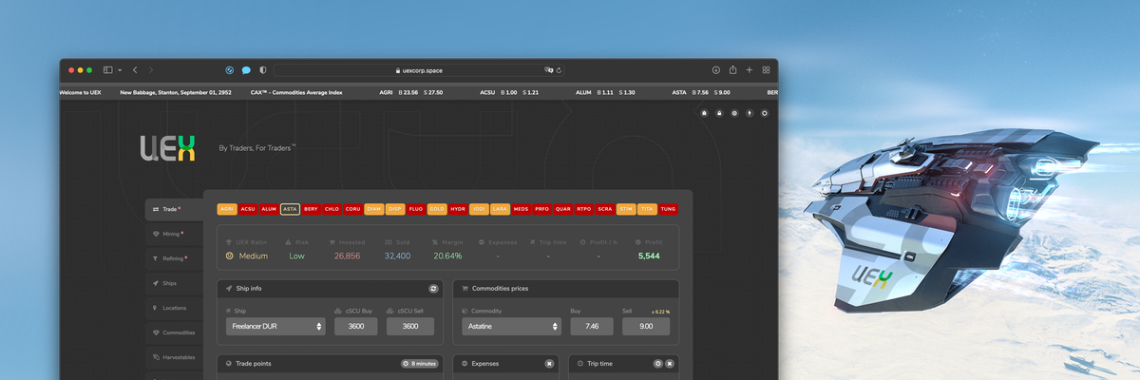Image resolution: width=1140 pixels, height=380 pixels.
Task: Select the HYDR commodity tag
Action: pos(458,209)
